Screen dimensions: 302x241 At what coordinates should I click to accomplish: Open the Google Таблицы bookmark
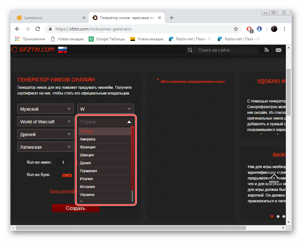[107, 39]
